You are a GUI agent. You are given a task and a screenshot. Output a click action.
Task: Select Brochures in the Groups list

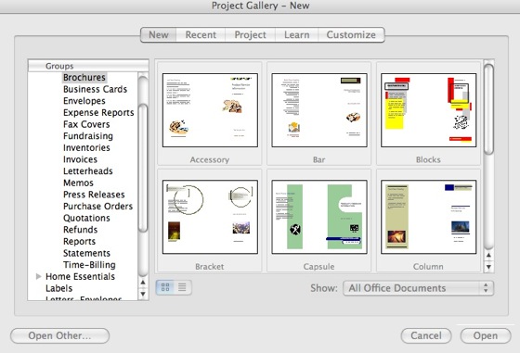point(84,78)
